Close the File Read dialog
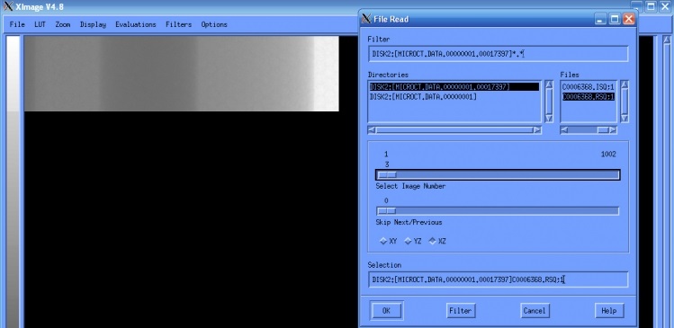 [x=629, y=19]
